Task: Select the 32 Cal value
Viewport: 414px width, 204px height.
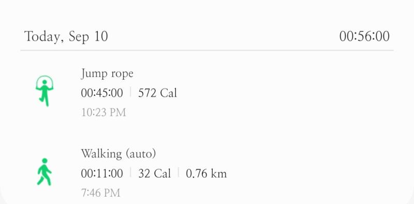Action: [154, 173]
